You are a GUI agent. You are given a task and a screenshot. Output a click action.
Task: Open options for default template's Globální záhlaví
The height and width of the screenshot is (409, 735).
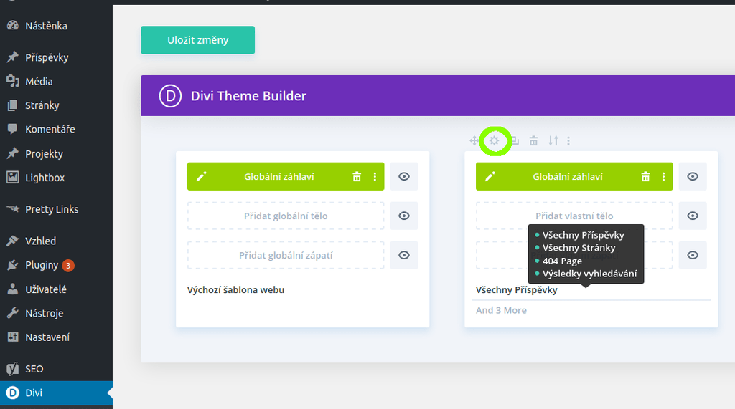coord(375,176)
